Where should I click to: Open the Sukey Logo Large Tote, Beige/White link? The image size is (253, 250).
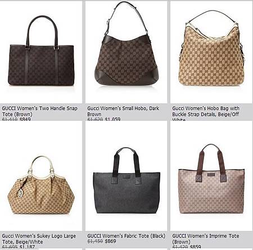(x=39, y=239)
